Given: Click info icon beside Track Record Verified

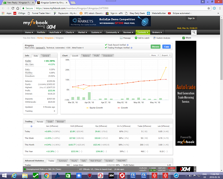Looking at the screenshot, I should click(x=128, y=45).
